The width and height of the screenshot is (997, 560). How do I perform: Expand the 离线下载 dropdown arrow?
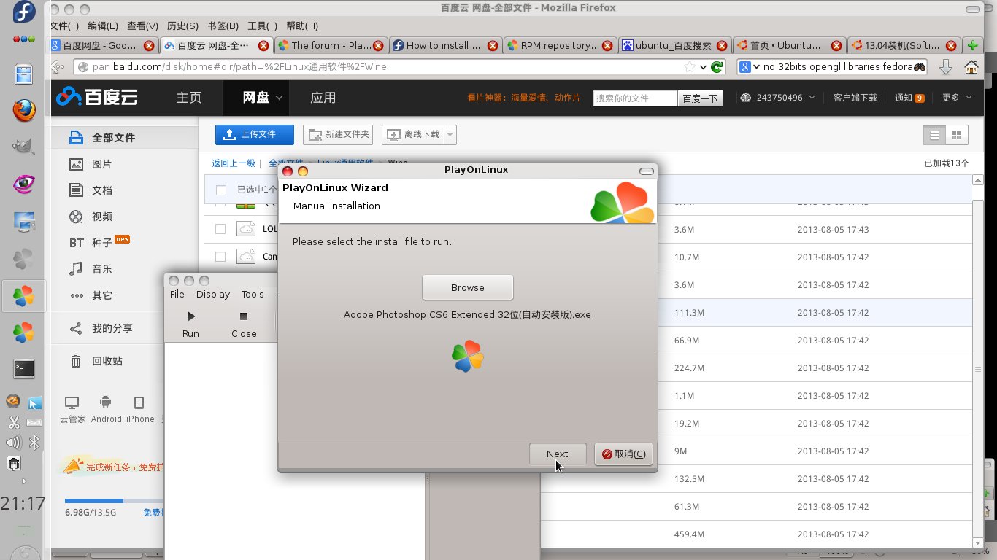pos(450,134)
